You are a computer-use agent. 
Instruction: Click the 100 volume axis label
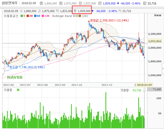(159, 98)
